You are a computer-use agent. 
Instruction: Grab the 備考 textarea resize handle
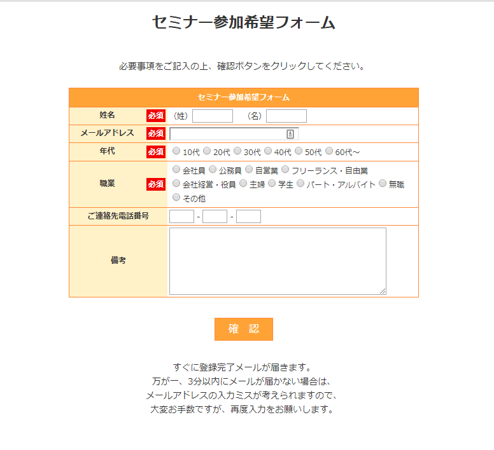[x=383, y=291]
